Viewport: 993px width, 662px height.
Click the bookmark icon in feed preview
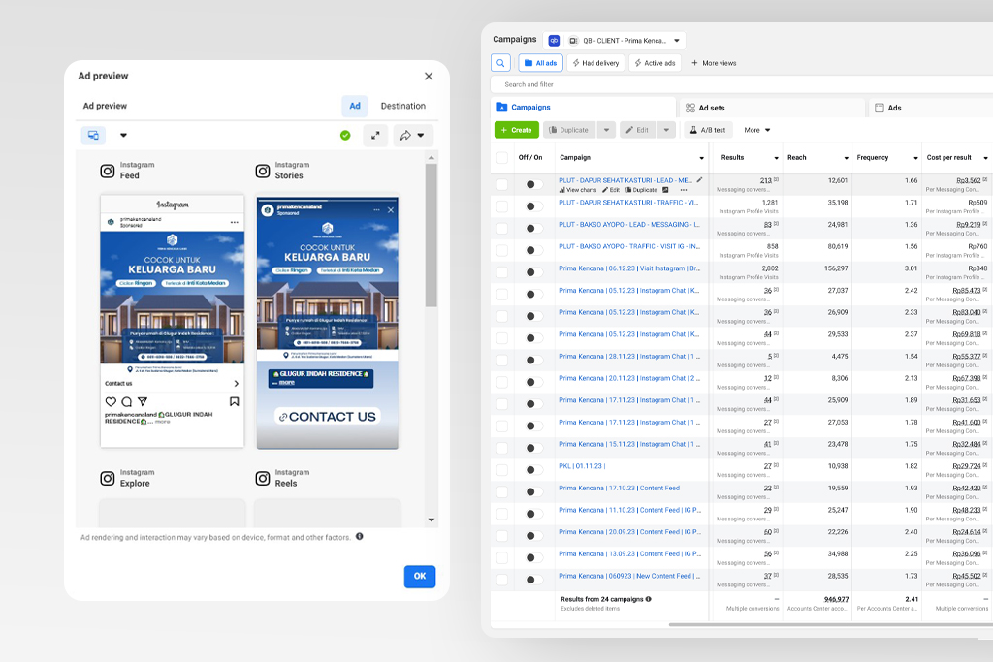click(x=234, y=401)
